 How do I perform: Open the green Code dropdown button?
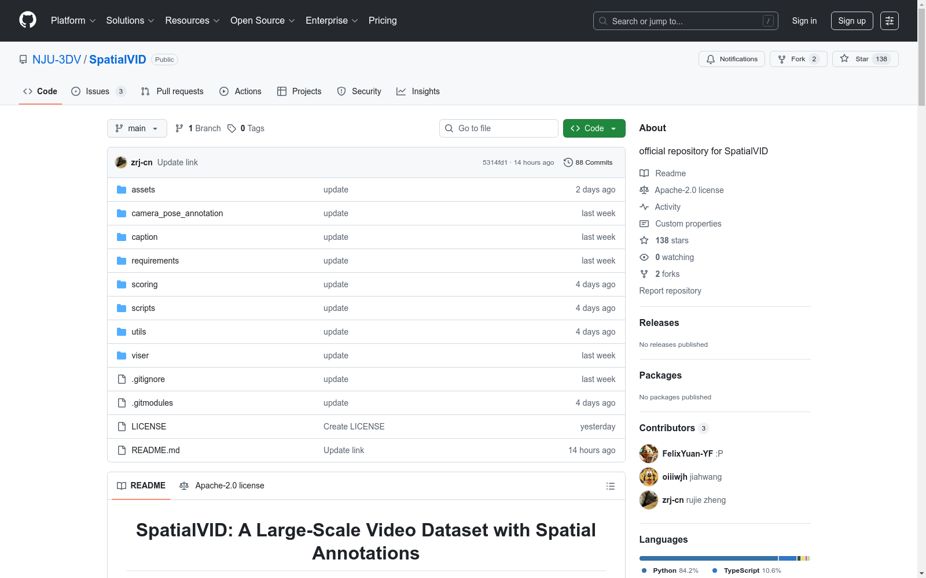click(594, 128)
